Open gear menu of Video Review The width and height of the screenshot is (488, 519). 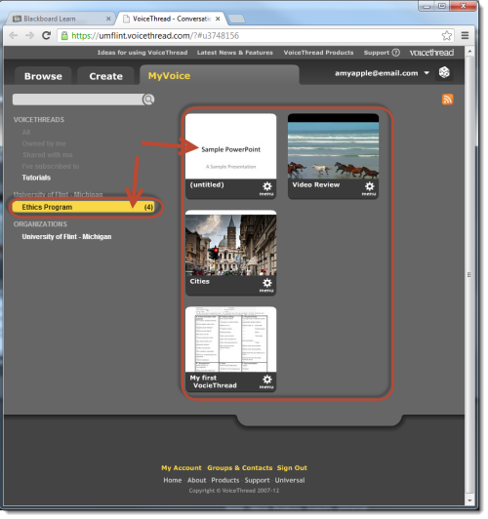[x=369, y=188]
